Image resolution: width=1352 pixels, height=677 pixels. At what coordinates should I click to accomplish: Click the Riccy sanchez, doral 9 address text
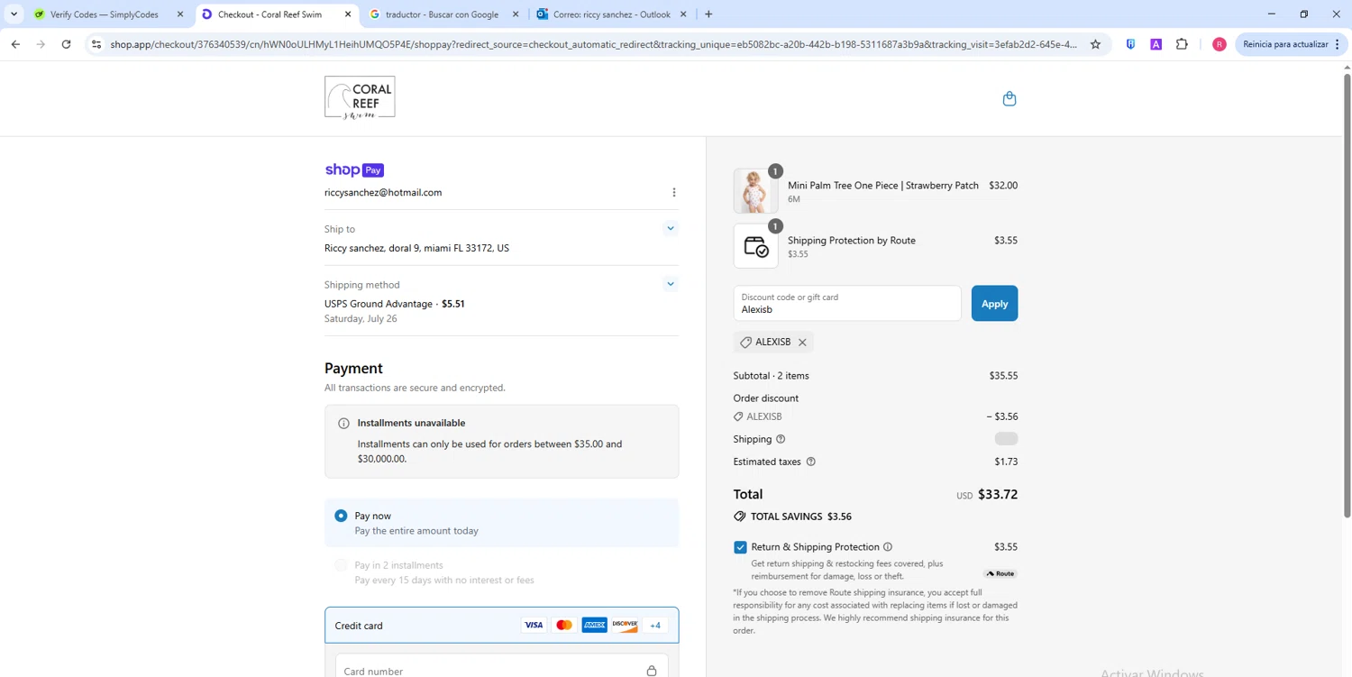point(416,248)
